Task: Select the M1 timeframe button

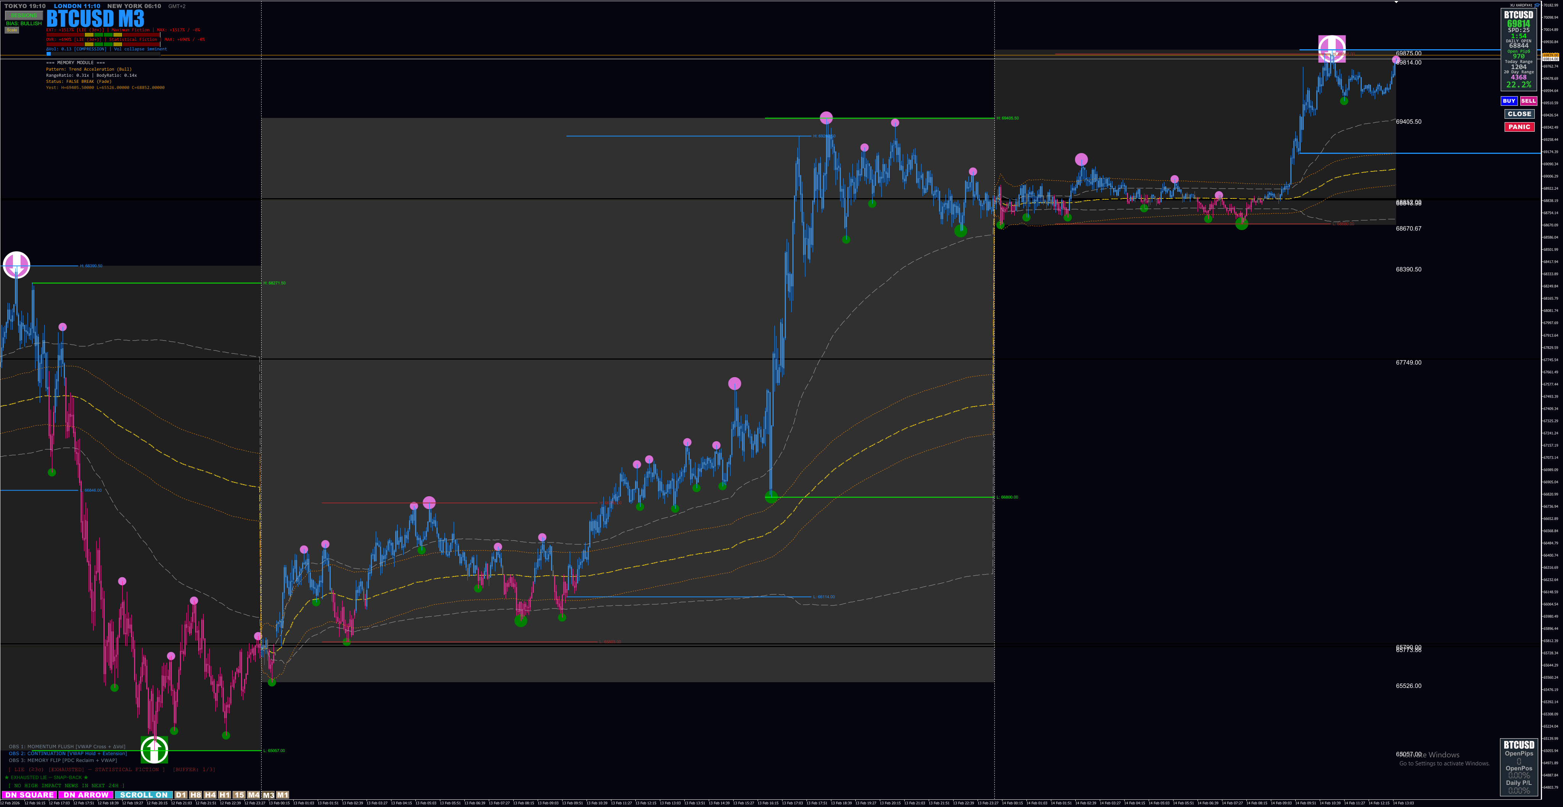Action: (x=283, y=795)
